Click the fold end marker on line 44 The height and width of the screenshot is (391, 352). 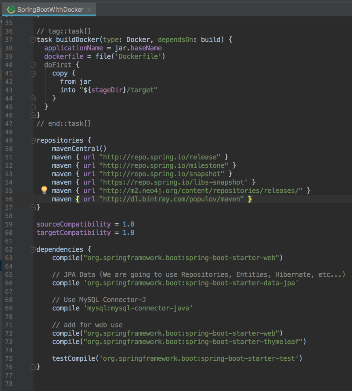click(x=33, y=98)
